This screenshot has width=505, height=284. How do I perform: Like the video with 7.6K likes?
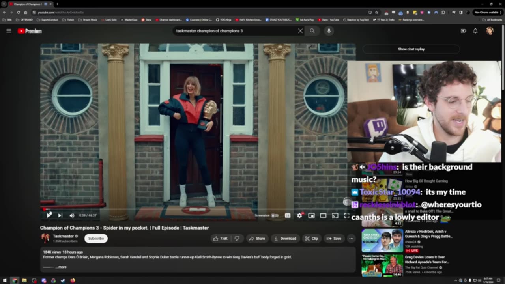221,238
